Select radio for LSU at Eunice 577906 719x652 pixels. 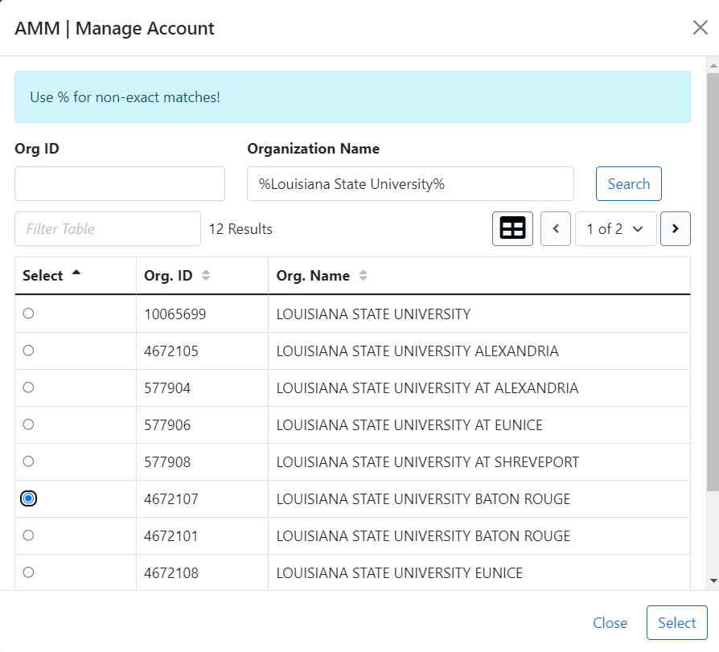coord(29,424)
